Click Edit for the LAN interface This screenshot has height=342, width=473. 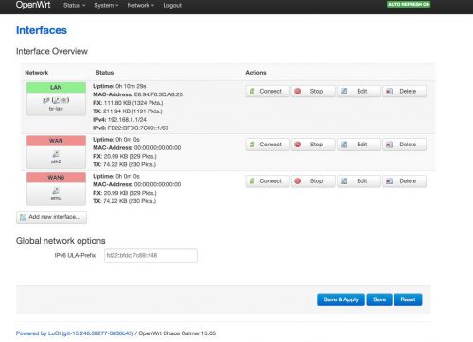point(359,92)
